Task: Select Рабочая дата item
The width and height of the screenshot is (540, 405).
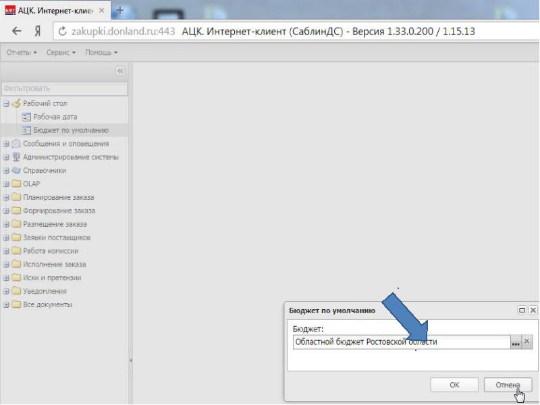Action: click(55, 117)
